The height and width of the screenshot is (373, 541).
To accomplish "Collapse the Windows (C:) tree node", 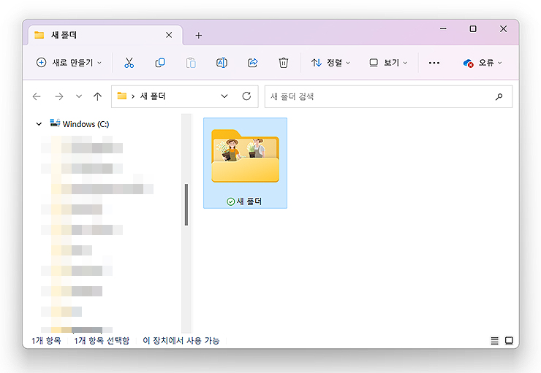I will [x=39, y=124].
